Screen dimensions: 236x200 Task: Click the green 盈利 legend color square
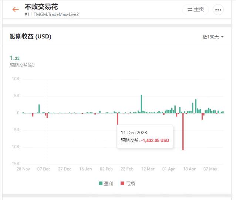coord(101,183)
